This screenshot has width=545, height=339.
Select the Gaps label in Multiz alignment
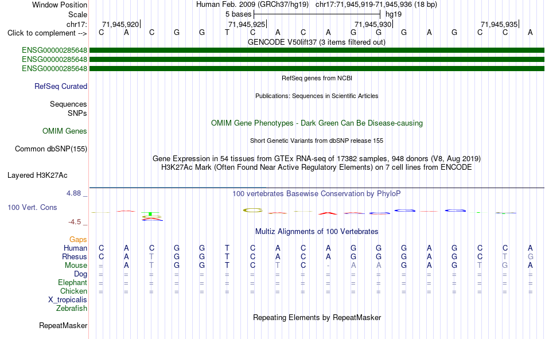[x=78, y=239]
